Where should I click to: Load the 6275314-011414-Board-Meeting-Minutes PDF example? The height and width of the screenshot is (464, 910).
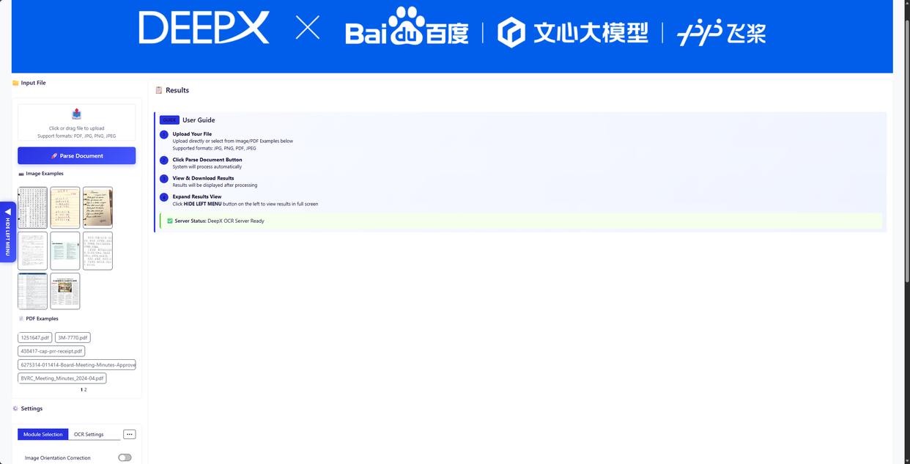pyautogui.click(x=77, y=364)
